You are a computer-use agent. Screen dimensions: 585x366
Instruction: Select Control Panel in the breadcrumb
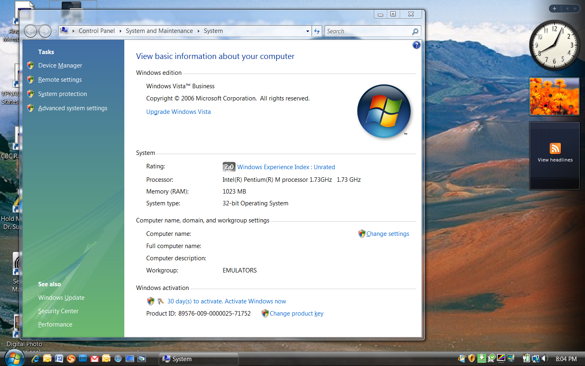(97, 31)
